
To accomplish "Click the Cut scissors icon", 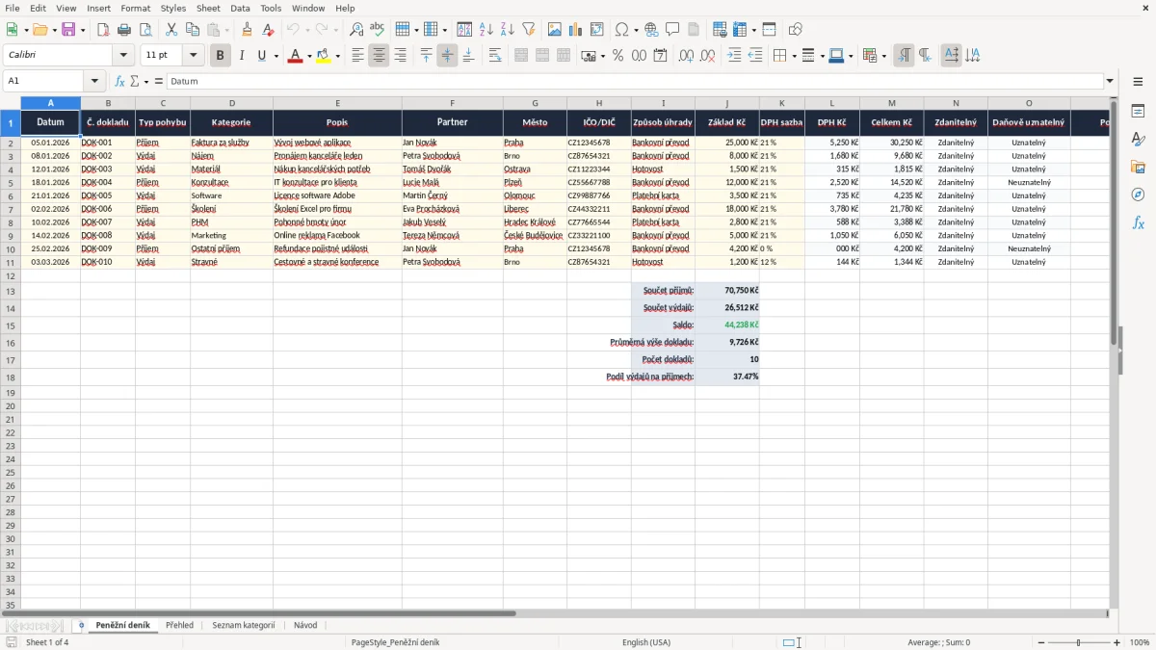I will [x=171, y=30].
